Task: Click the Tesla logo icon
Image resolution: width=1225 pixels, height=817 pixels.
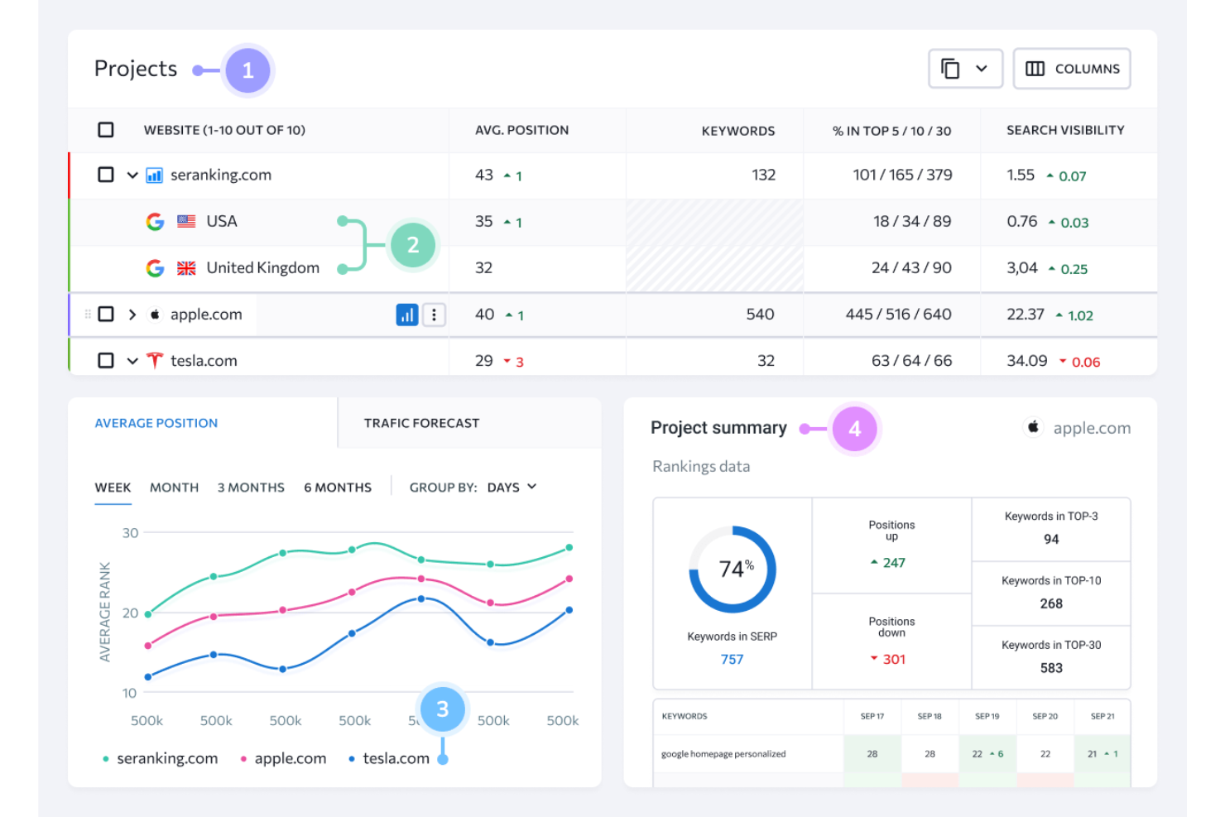Action: tap(155, 361)
